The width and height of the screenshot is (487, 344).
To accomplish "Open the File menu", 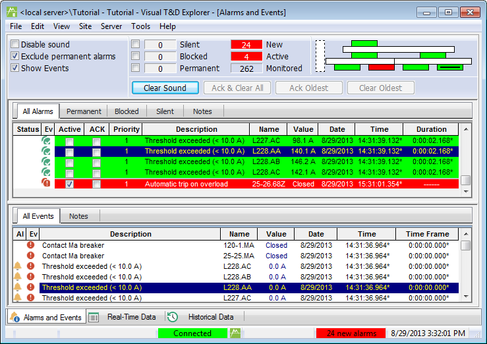I will coord(16,26).
